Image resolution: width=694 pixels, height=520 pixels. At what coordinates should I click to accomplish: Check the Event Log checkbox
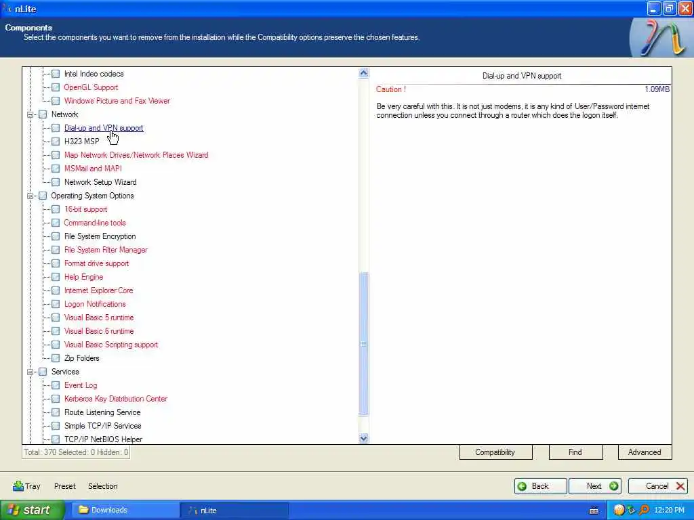click(56, 385)
